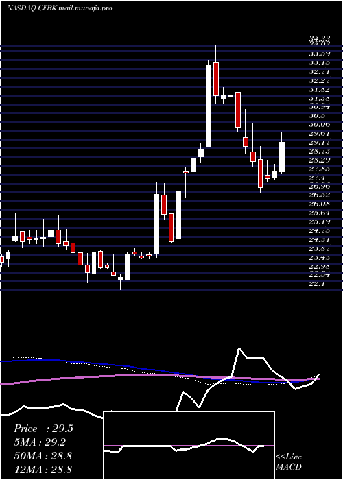
Task: Select the 31.82 price label
Action: 320,89
